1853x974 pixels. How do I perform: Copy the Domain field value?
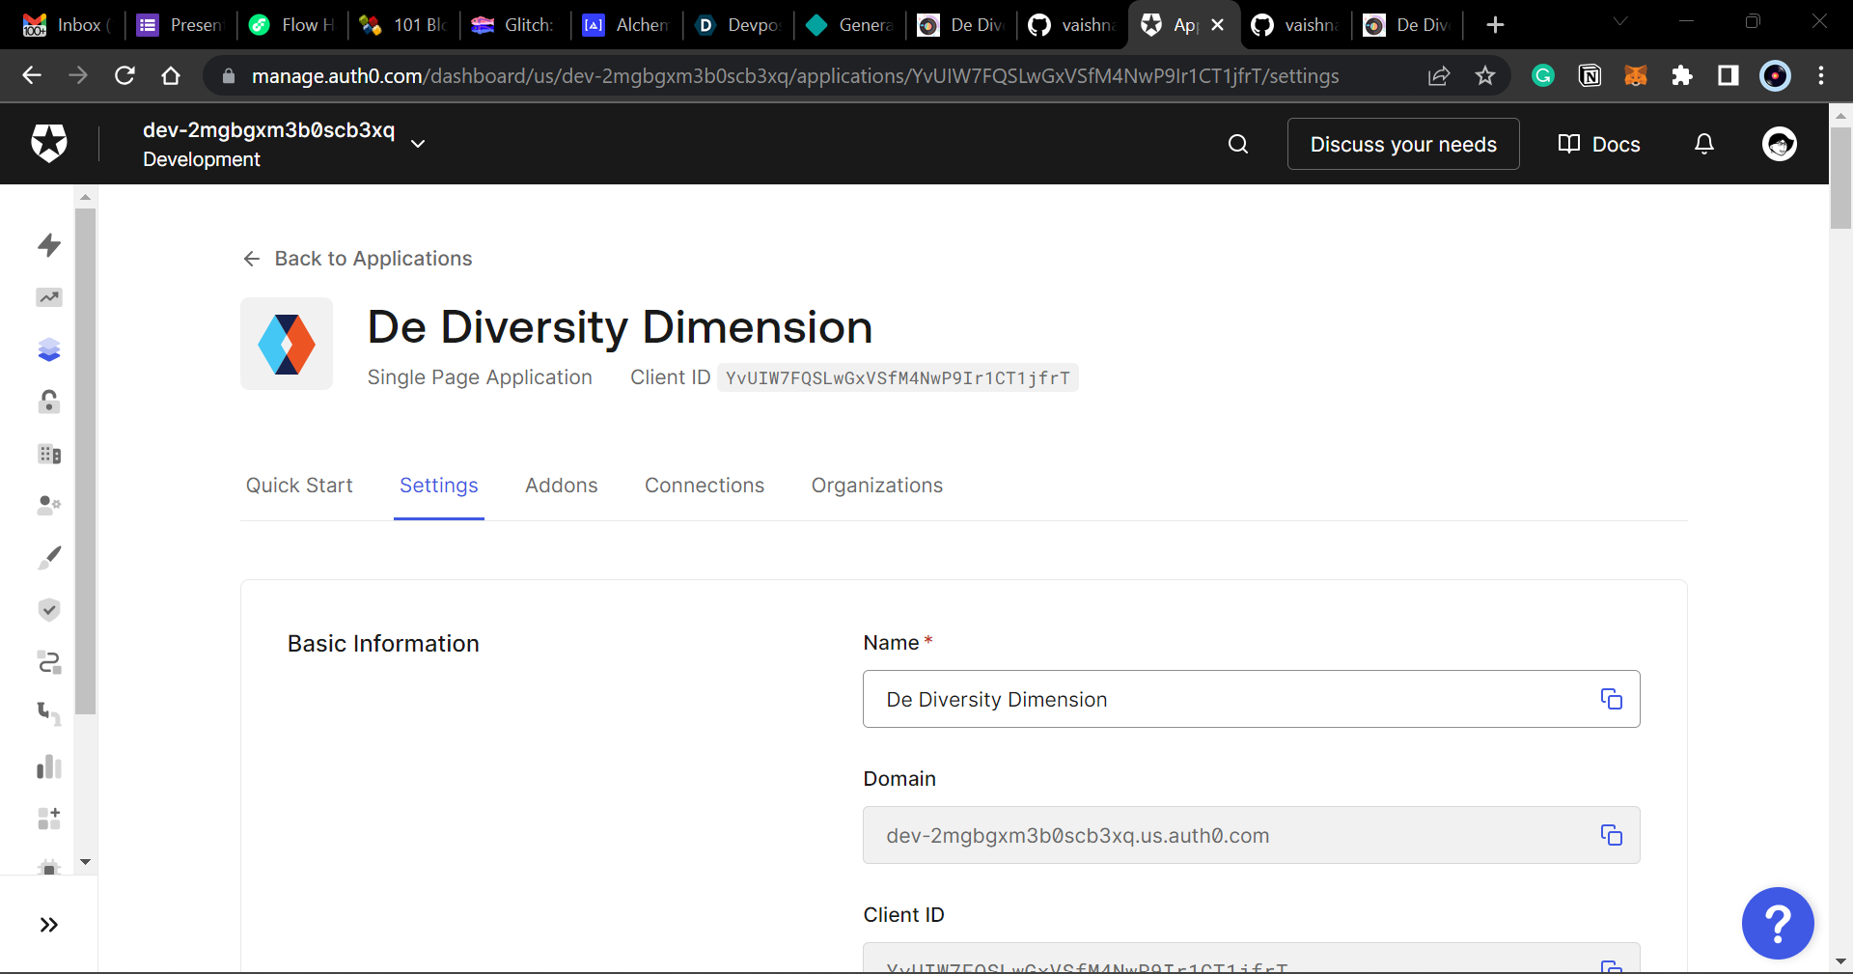coord(1611,835)
